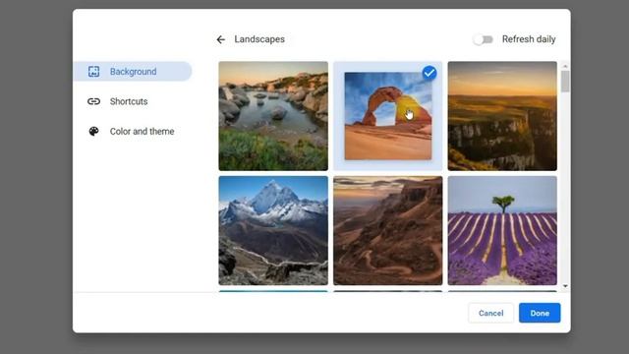Viewport: 629px width, 354px height.
Task: Click the scrollbar down arrow
Action: (x=565, y=286)
